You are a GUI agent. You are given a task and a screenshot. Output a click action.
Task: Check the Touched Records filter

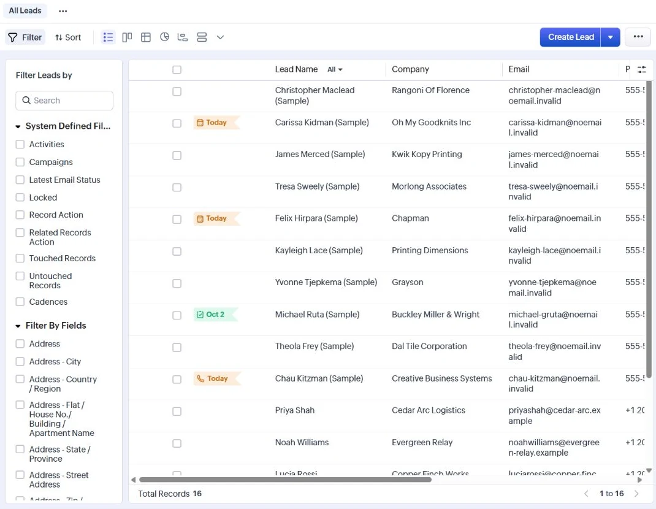[20, 258]
